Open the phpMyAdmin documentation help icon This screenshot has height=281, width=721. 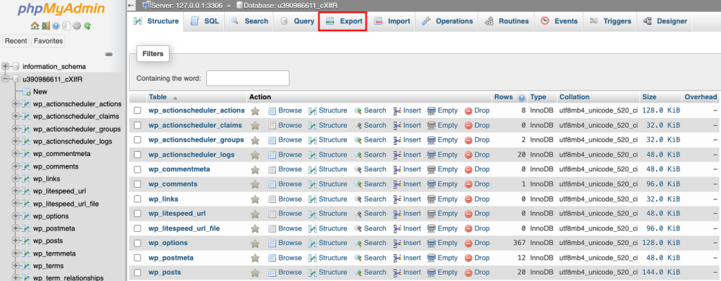coord(55,26)
